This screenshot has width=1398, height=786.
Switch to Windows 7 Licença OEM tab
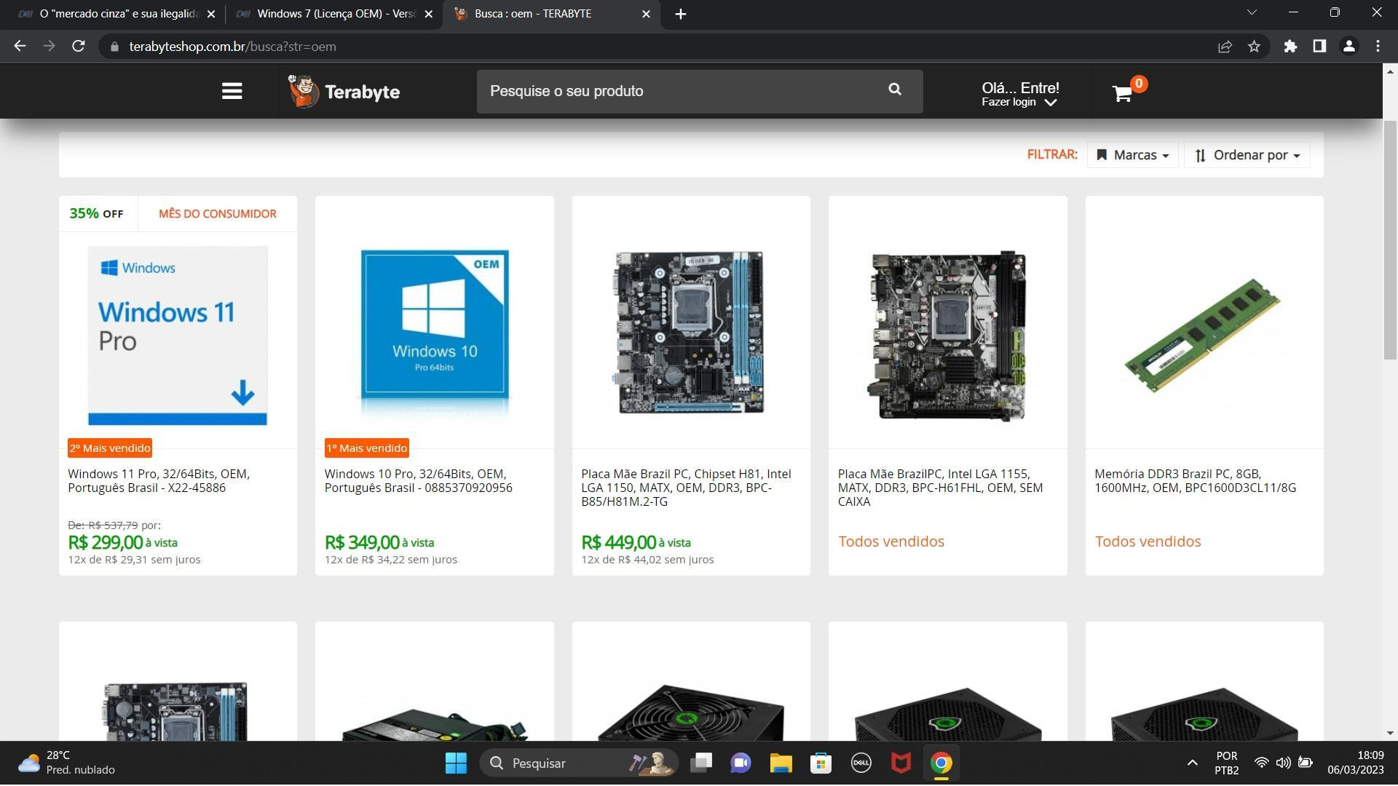(333, 14)
